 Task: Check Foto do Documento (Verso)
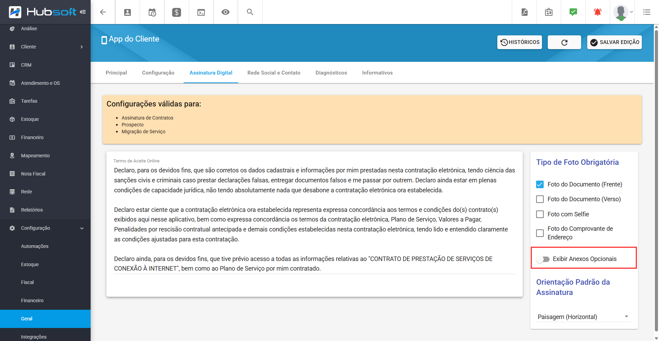tap(540, 199)
